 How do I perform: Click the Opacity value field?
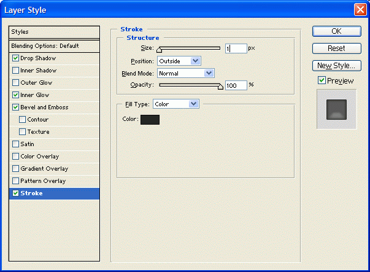point(236,85)
